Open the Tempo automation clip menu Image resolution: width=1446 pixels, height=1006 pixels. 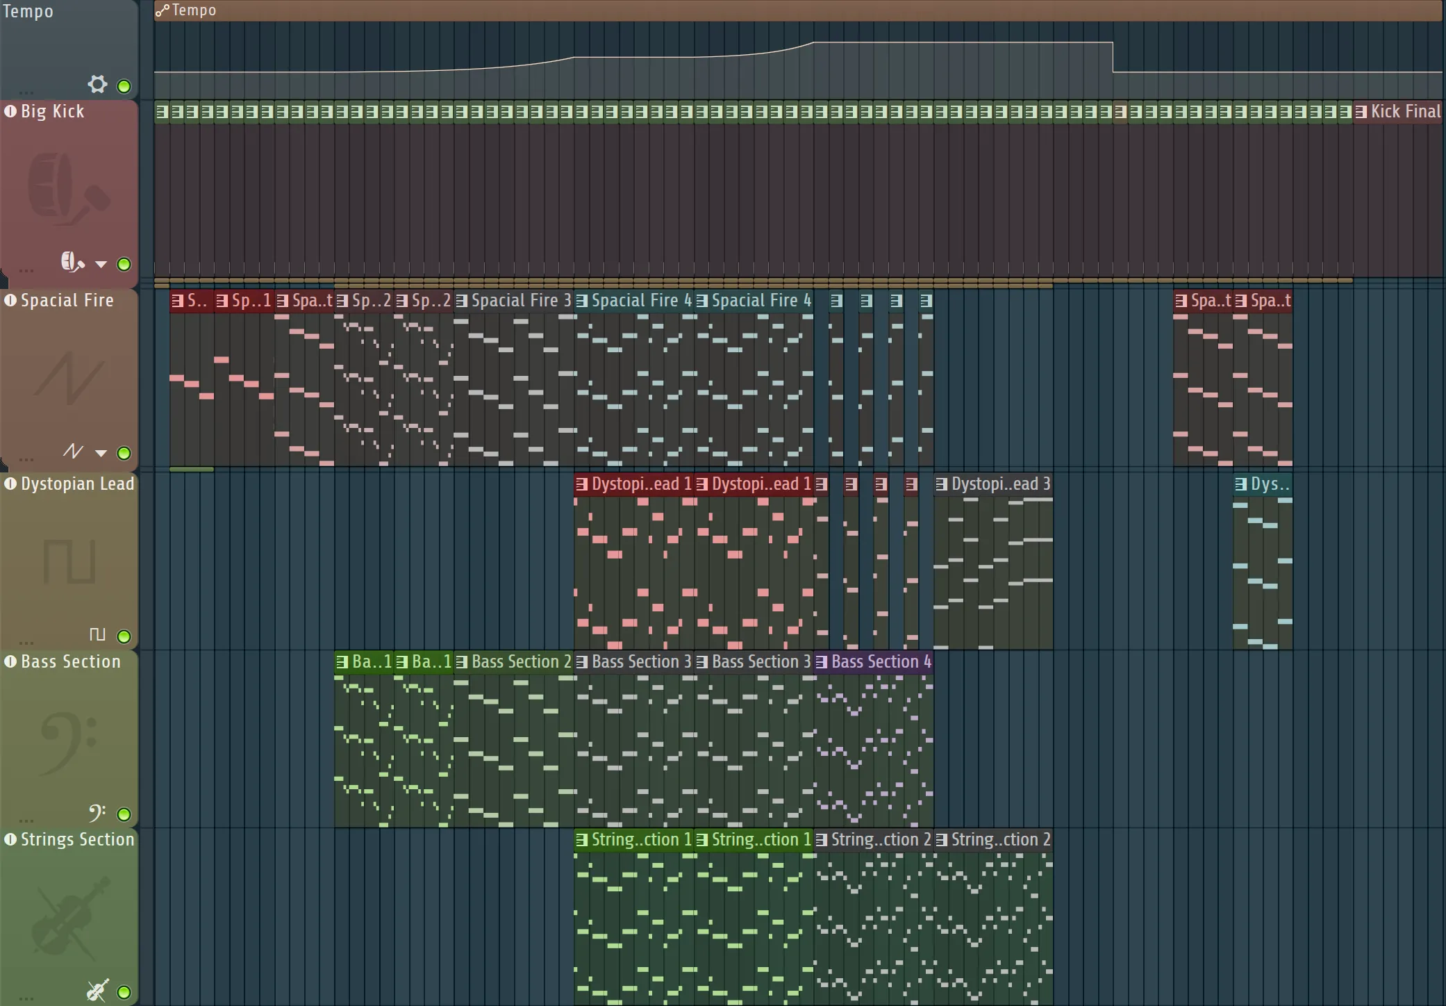(x=162, y=10)
